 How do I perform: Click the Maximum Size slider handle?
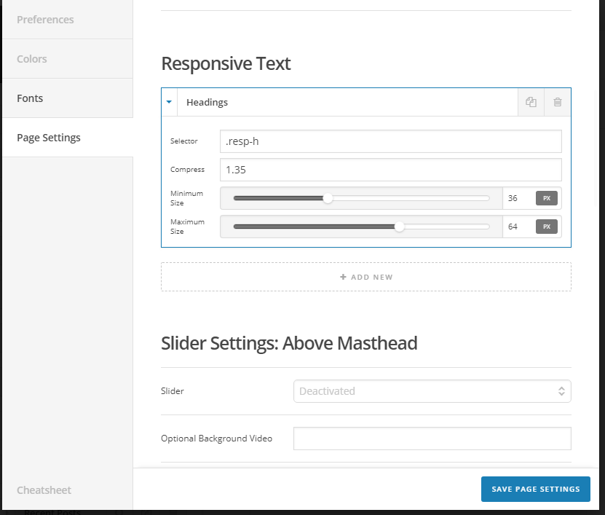click(x=400, y=227)
